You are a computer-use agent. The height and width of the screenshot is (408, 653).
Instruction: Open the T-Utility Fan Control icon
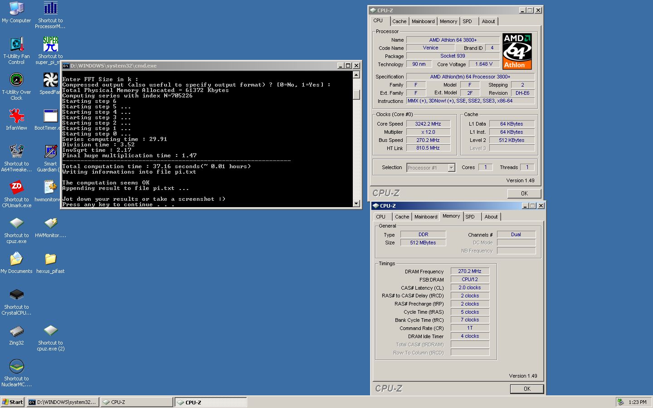pyautogui.click(x=16, y=44)
